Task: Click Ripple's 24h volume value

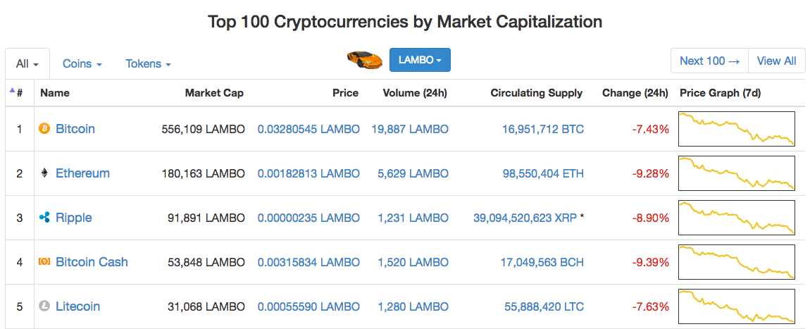Action: click(x=413, y=218)
